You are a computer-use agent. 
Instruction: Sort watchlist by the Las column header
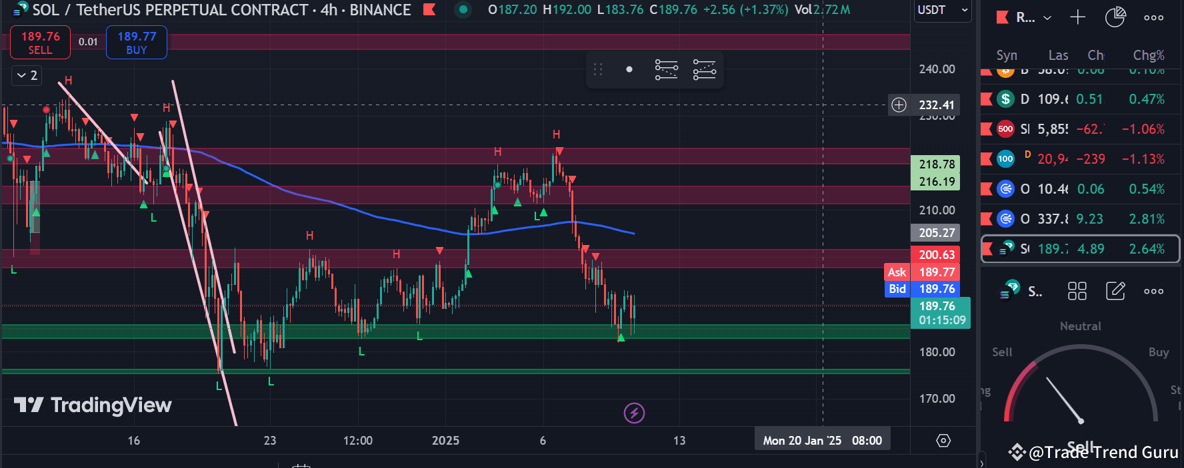pyautogui.click(x=1058, y=55)
